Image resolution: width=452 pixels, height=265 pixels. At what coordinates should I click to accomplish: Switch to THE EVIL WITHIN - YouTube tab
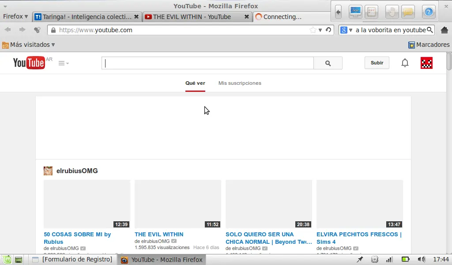(192, 17)
